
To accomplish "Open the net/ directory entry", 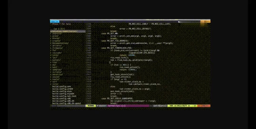I will click(x=55, y=67).
